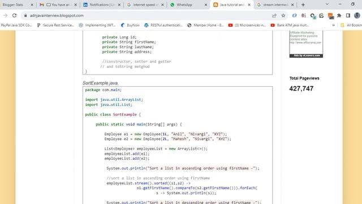Focus the address bar URL

tap(57, 15)
